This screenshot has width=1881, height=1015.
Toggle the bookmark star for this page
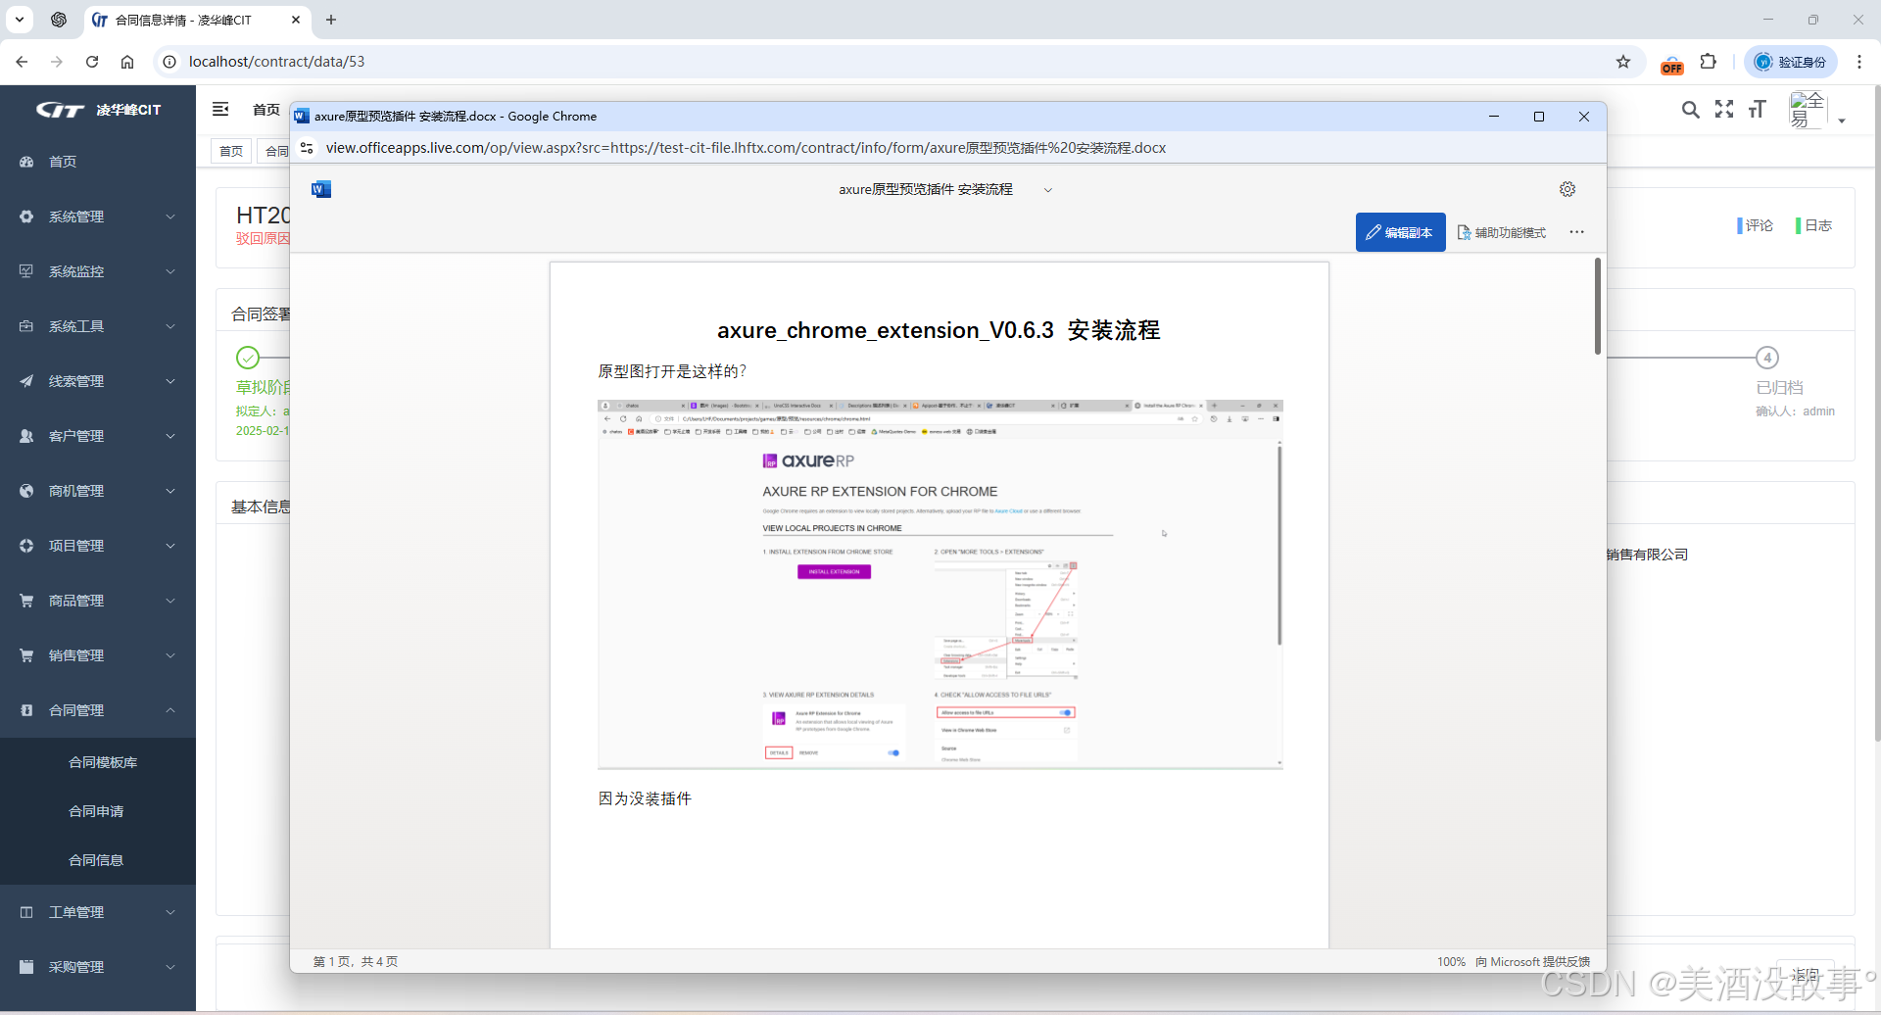click(x=1623, y=61)
